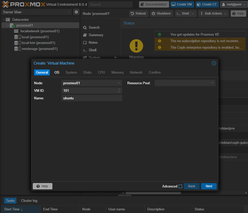Click the Create CT cube icon button

point(207,4)
